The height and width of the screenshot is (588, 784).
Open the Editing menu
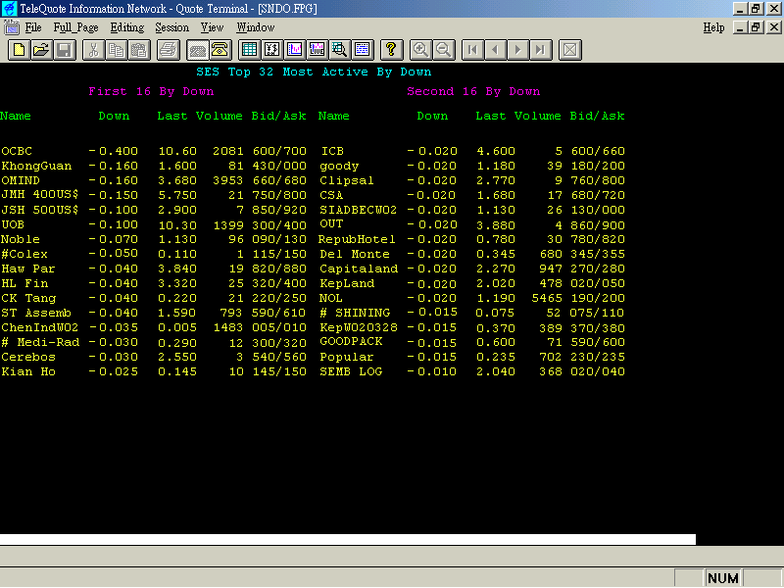[x=127, y=27]
